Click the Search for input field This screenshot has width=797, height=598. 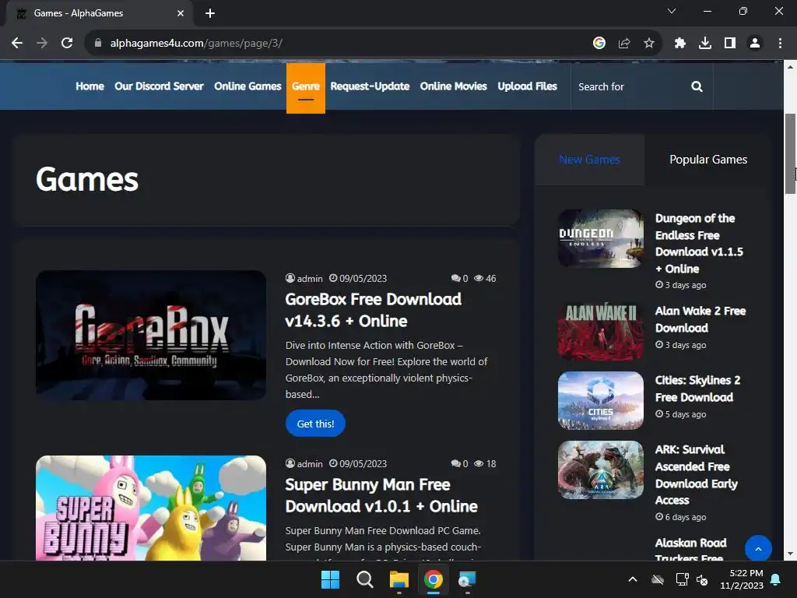coord(629,86)
